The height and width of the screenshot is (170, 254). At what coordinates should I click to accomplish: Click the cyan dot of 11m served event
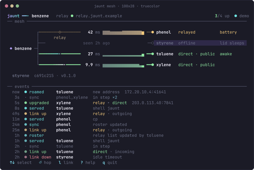click(x=26, y=119)
